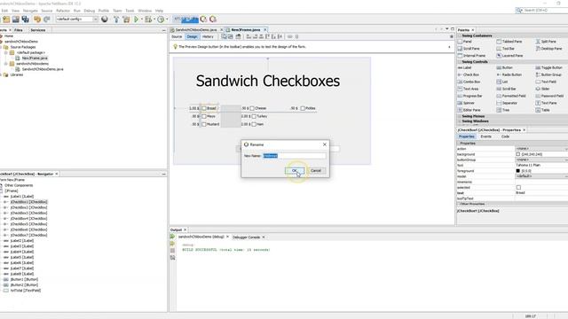Image resolution: width=568 pixels, height=319 pixels.
Task: Toggle the Turkey checkbox in the form
Action: tap(254, 116)
